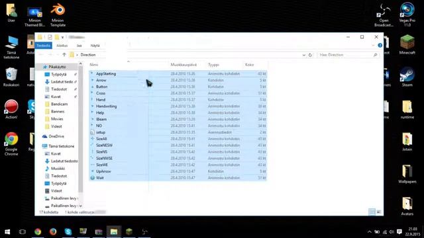Open the action center notifications icon
Screen dimensions: 424x238
click(x=399, y=232)
